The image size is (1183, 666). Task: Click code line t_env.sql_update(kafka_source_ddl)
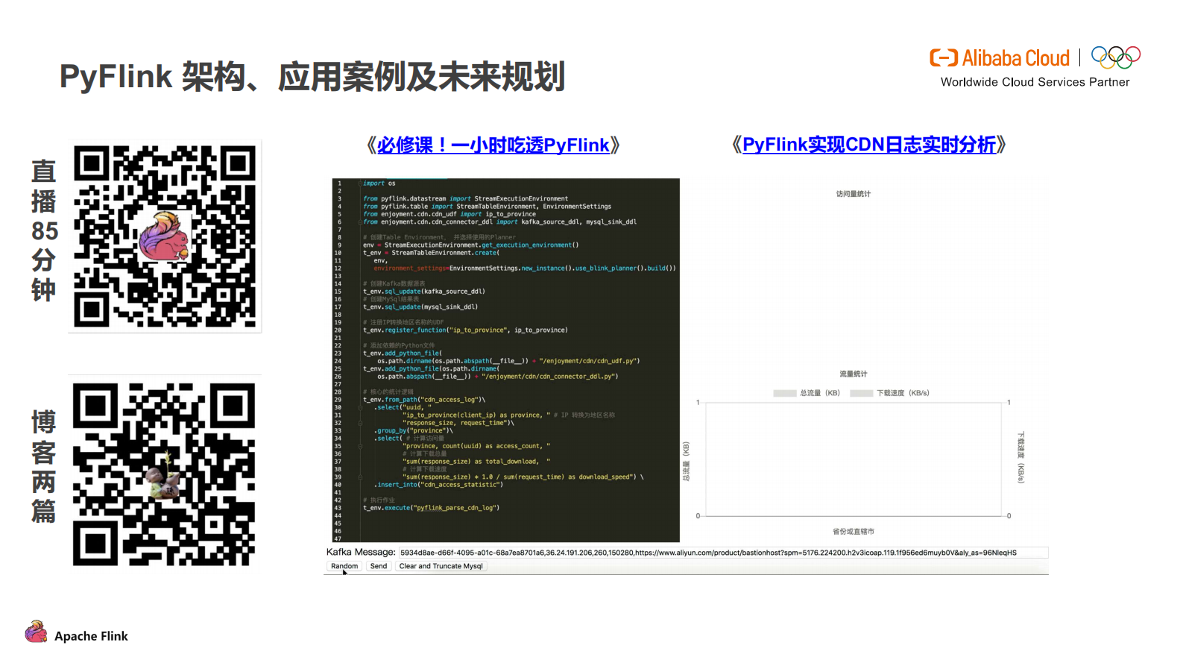[424, 292]
